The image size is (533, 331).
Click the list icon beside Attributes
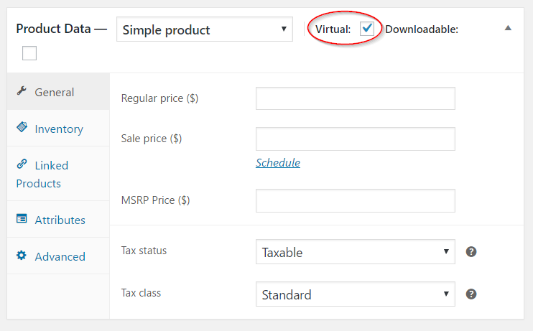pos(22,218)
